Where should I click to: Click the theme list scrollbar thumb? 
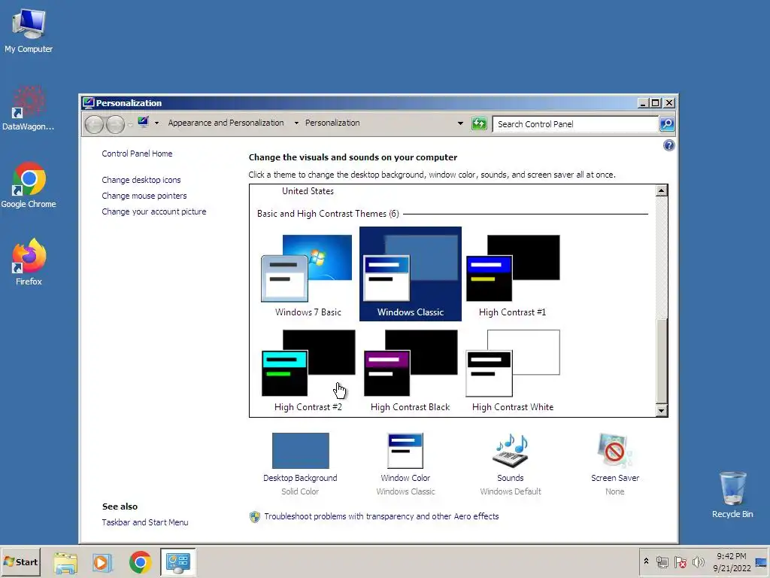[662, 360]
